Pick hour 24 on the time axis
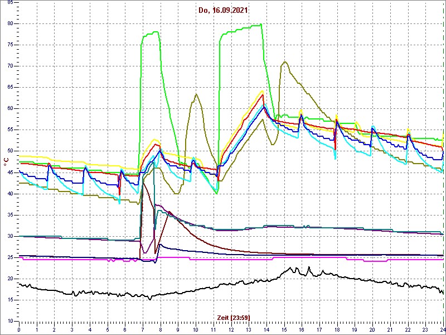Screen dimensions: 446x335 pos(442,329)
